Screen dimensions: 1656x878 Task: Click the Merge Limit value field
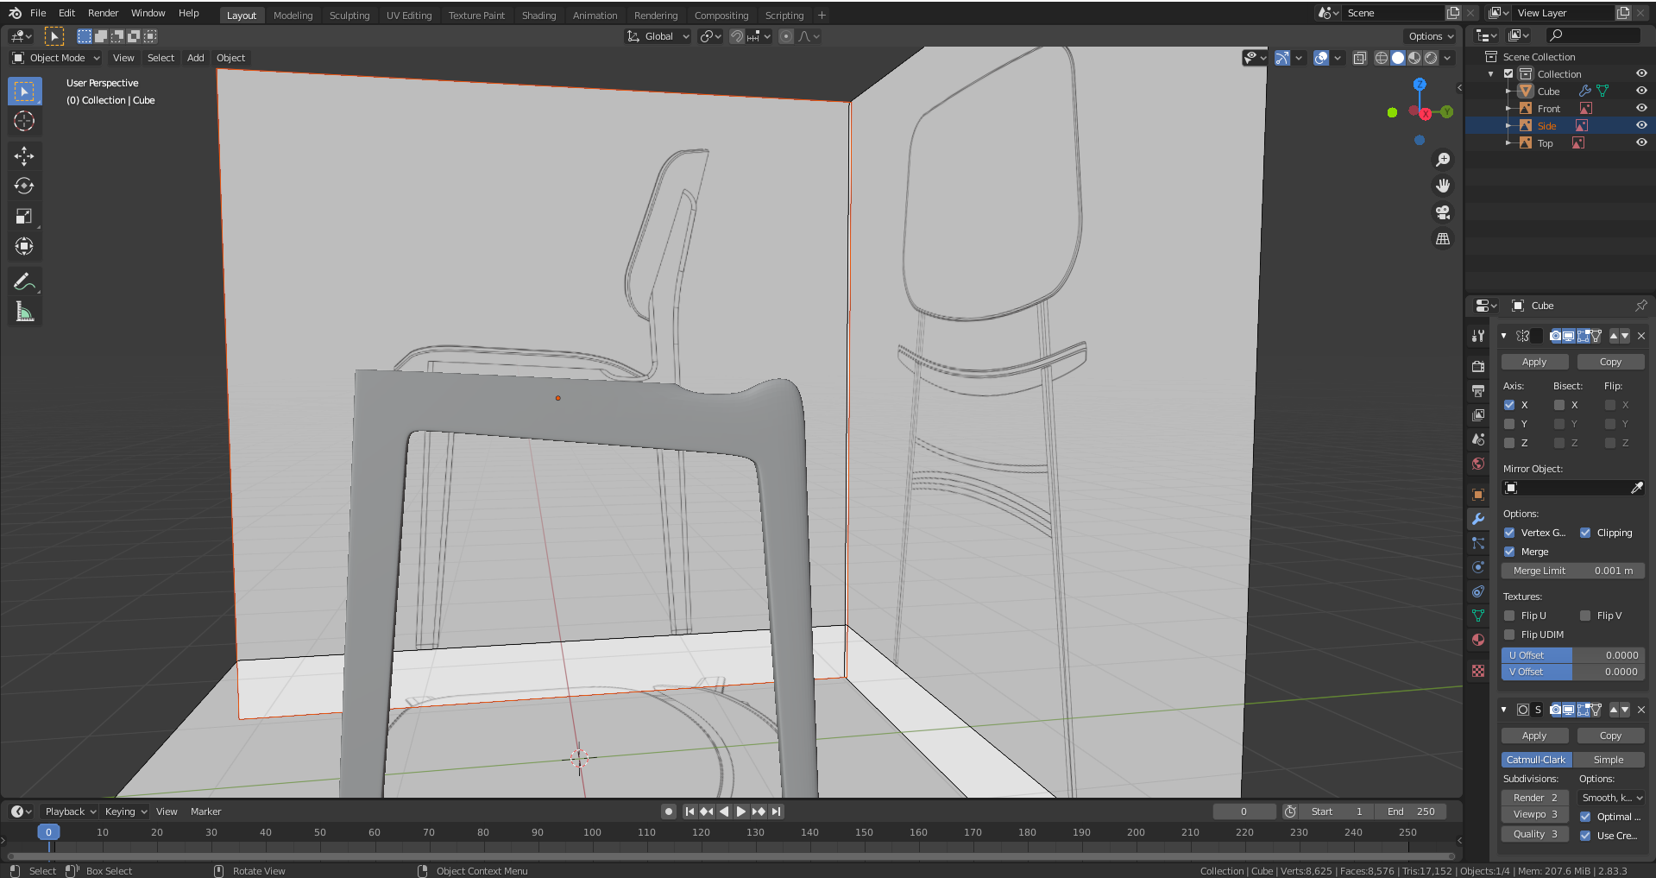1573,571
